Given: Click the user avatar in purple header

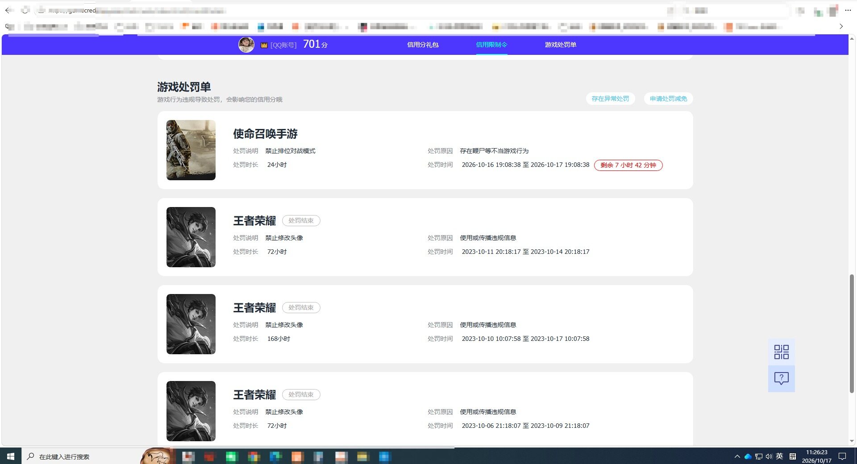Looking at the screenshot, I should pyautogui.click(x=246, y=45).
